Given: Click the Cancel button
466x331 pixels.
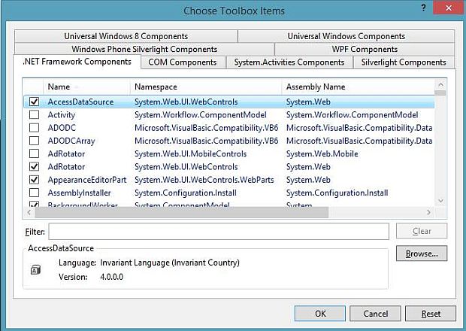Looking at the screenshot, I should (x=375, y=314).
